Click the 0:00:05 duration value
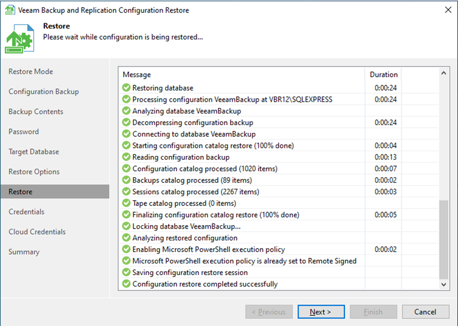Screen dimensions: 458x326 386,215
